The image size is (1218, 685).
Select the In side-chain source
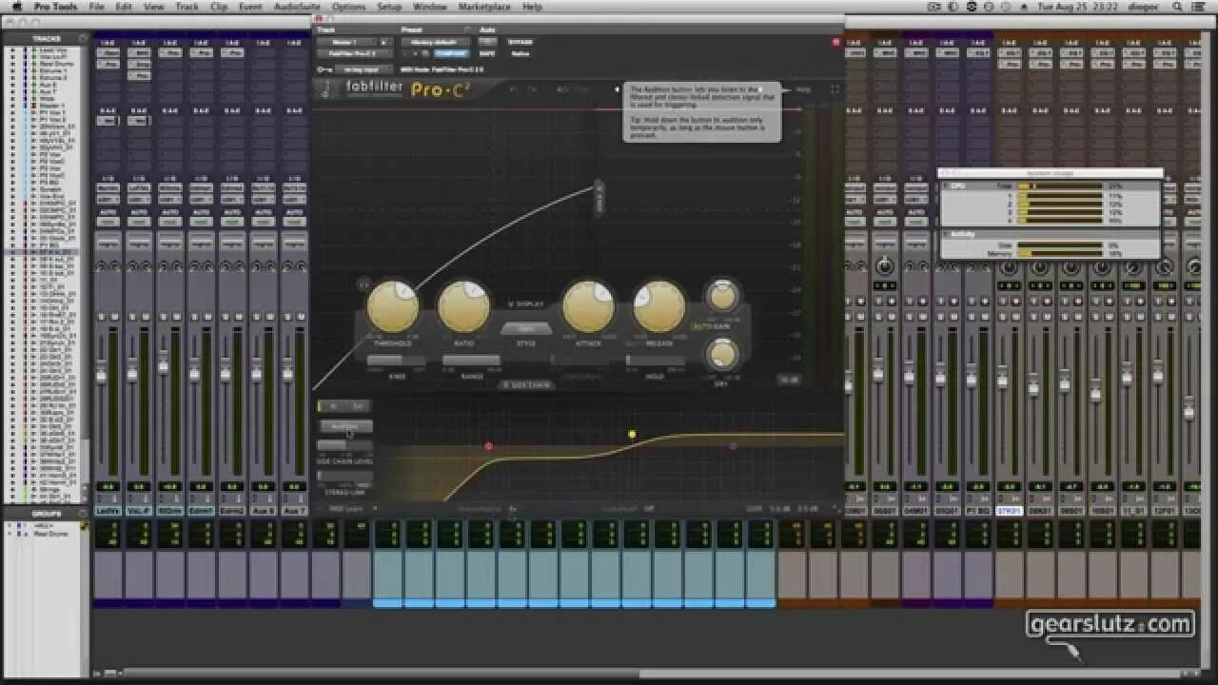(x=332, y=406)
